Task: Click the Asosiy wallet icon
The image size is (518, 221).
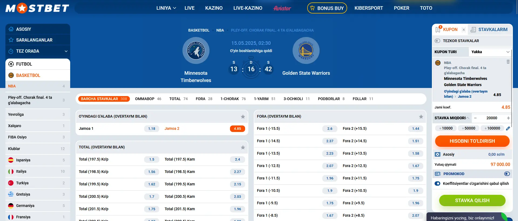Action: [438, 154]
